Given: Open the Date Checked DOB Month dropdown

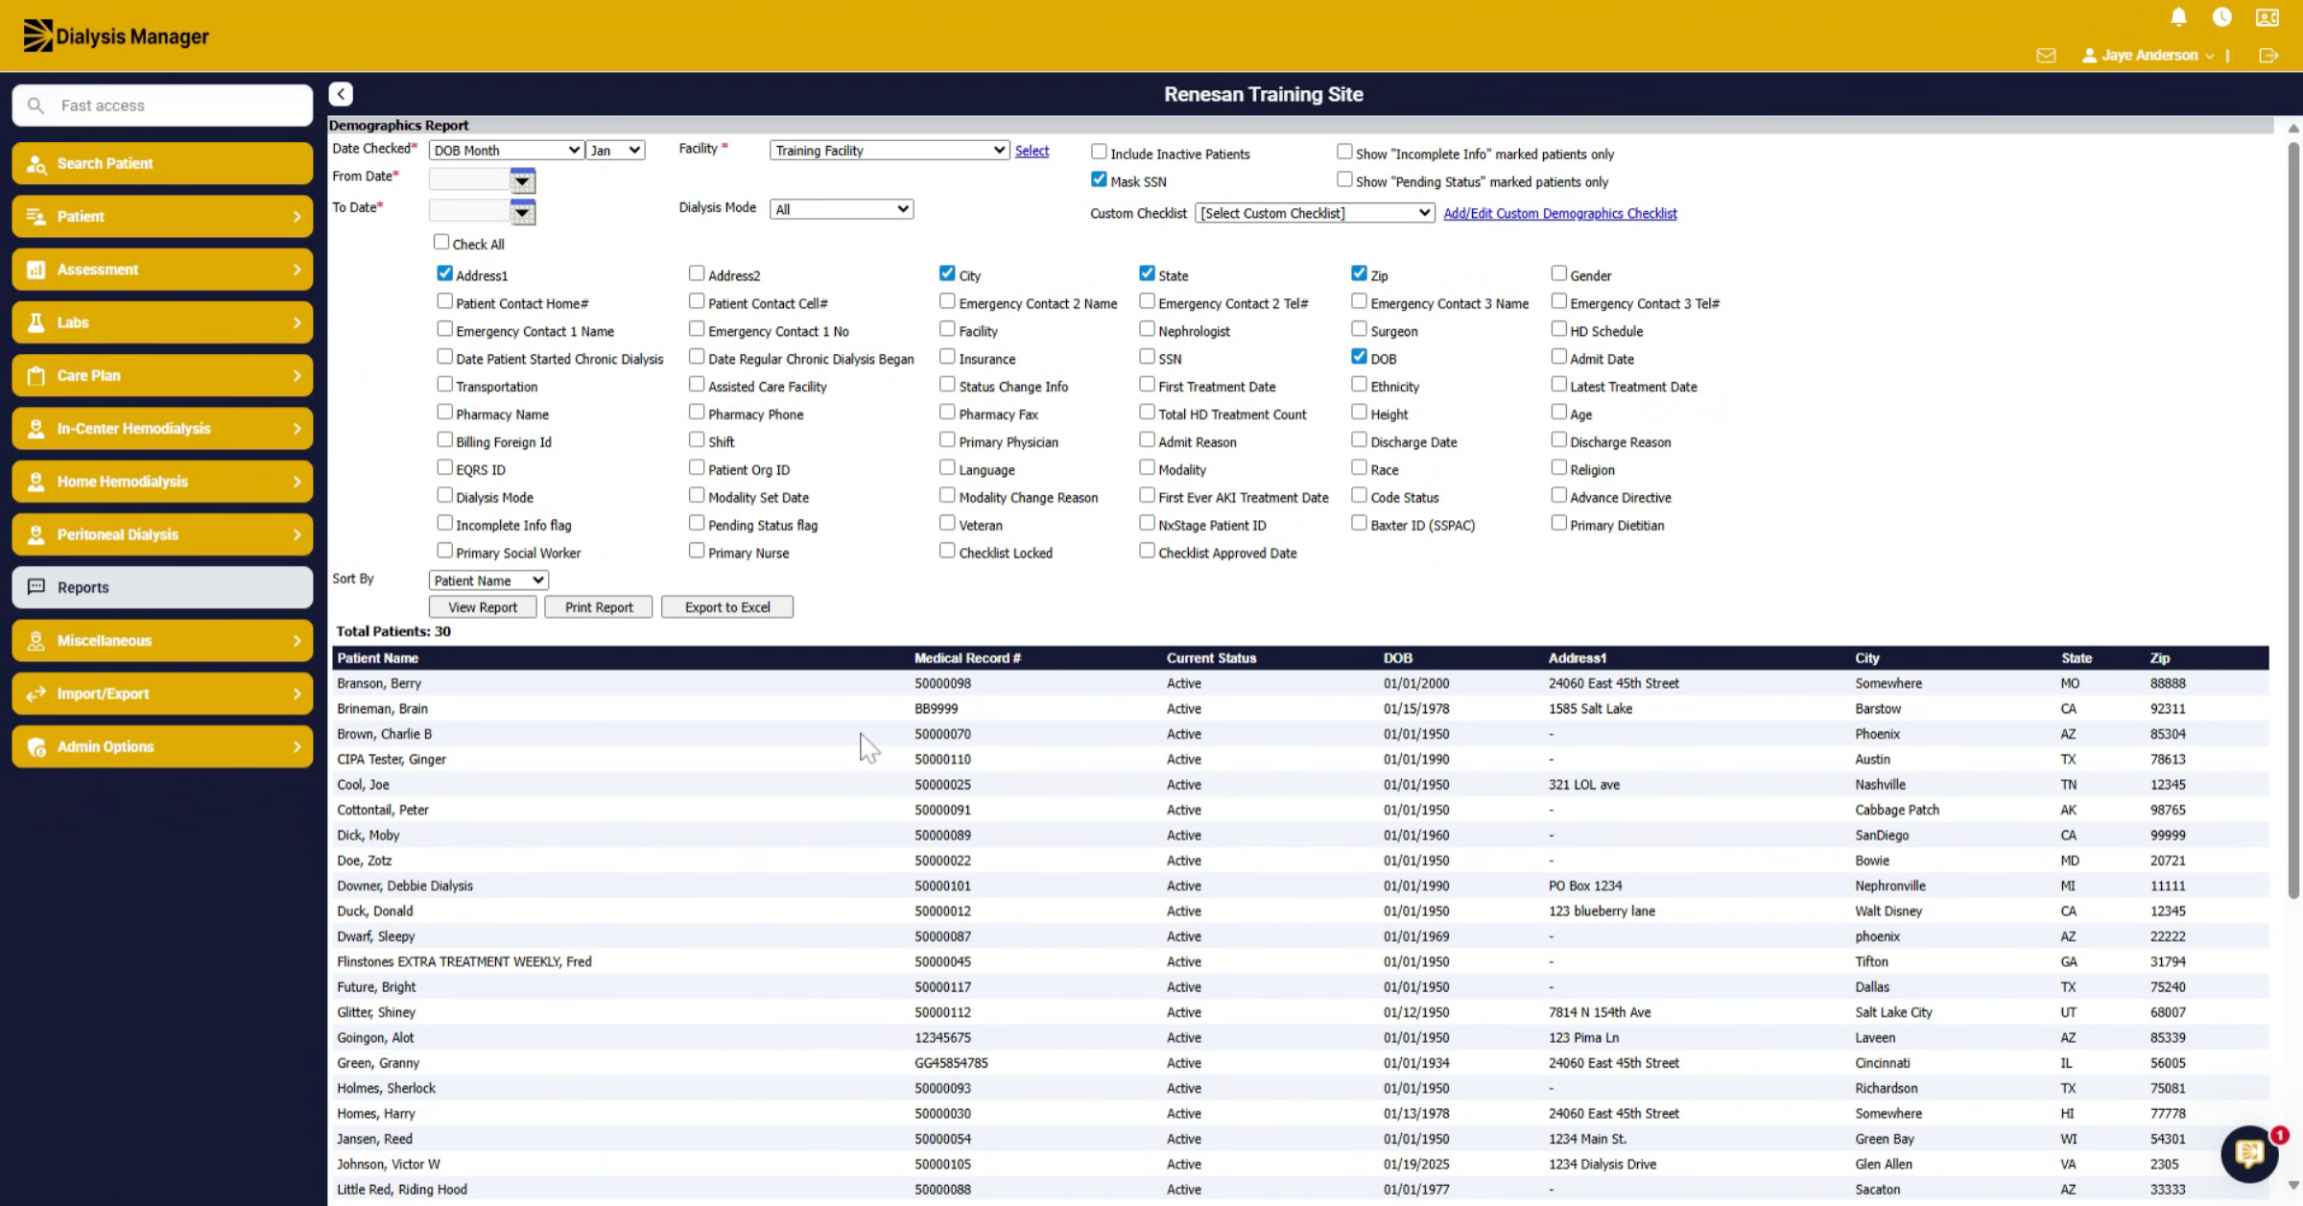Looking at the screenshot, I should [x=506, y=151].
